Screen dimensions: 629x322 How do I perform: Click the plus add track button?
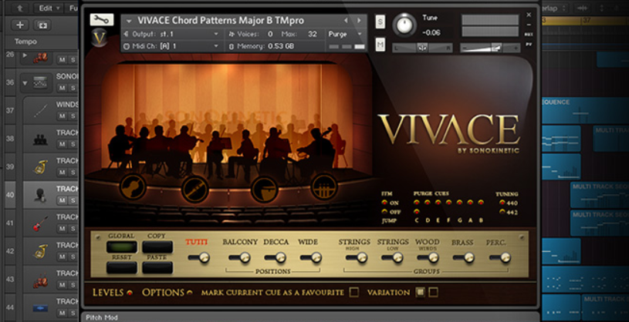pos(19,25)
